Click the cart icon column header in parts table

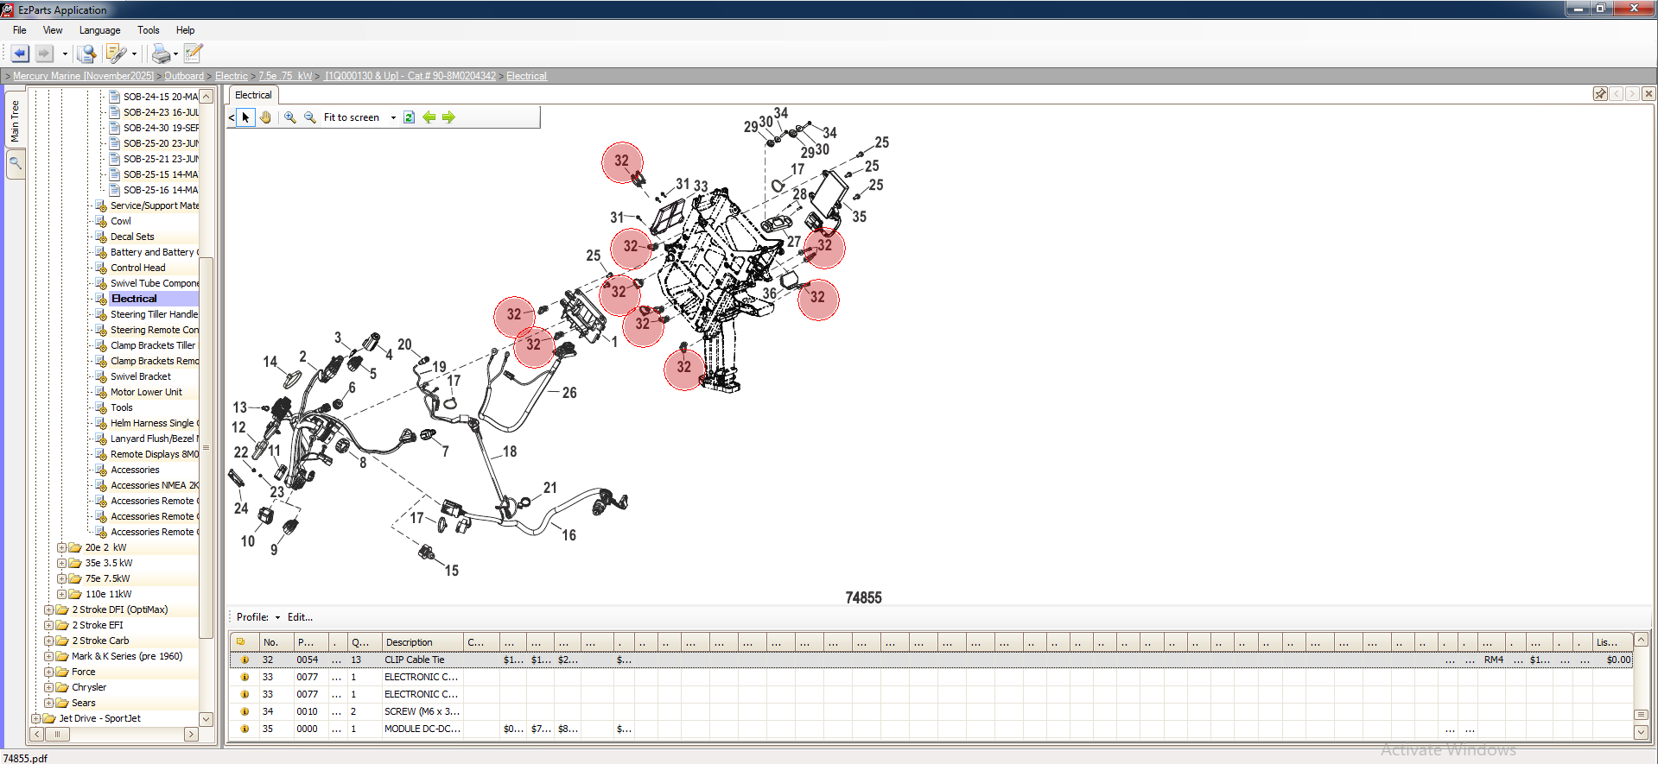point(241,642)
